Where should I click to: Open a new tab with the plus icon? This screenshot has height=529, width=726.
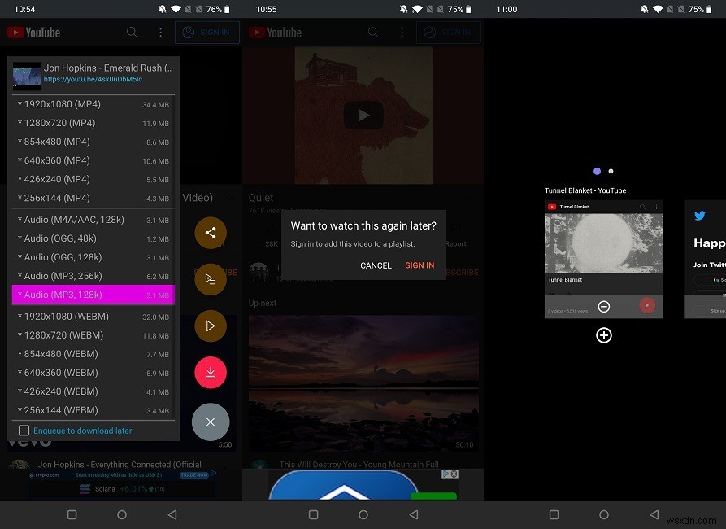604,334
